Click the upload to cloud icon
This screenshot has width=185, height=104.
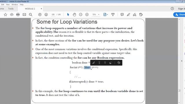(12, 15)
